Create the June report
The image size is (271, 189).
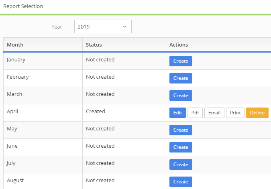coord(181,147)
